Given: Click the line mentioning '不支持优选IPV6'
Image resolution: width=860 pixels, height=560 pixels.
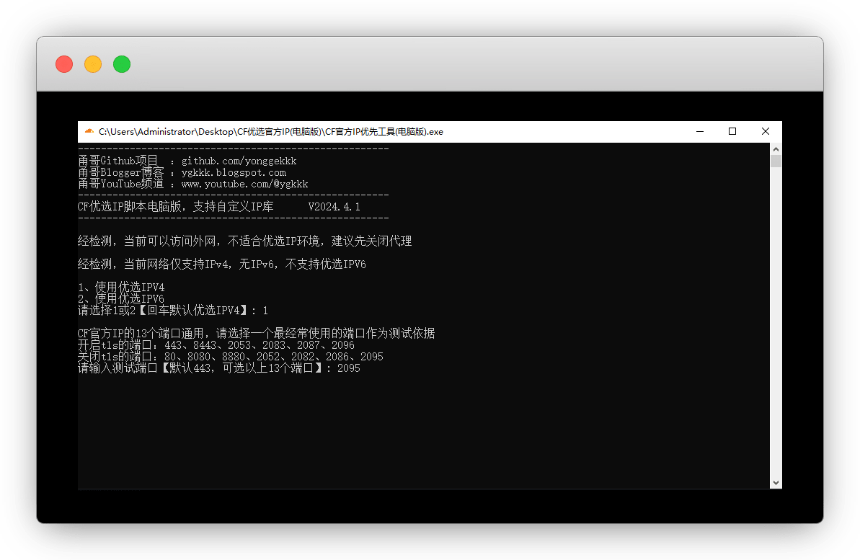Looking at the screenshot, I should coord(221,265).
